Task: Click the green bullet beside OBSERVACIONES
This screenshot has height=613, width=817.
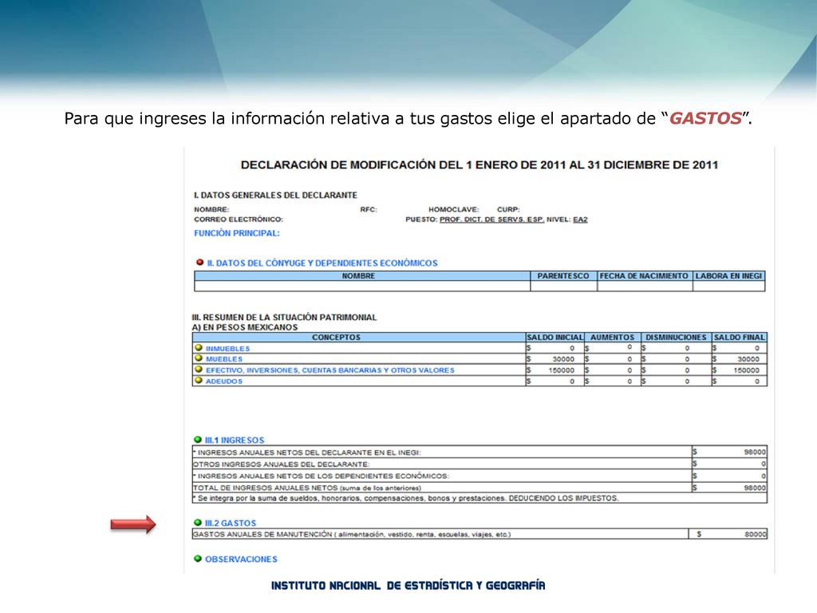Action: [198, 558]
